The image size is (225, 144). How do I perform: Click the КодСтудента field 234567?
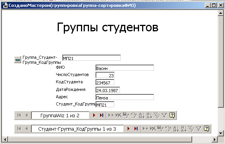point(105,83)
